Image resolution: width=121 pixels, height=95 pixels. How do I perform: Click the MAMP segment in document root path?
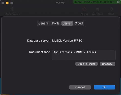79,52
